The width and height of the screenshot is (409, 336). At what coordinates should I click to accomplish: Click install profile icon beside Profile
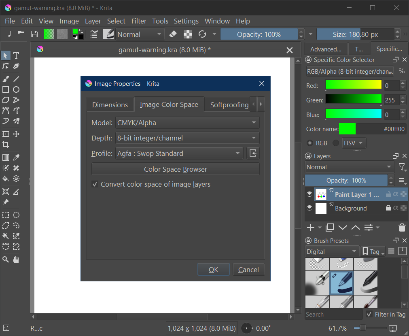tap(253, 153)
